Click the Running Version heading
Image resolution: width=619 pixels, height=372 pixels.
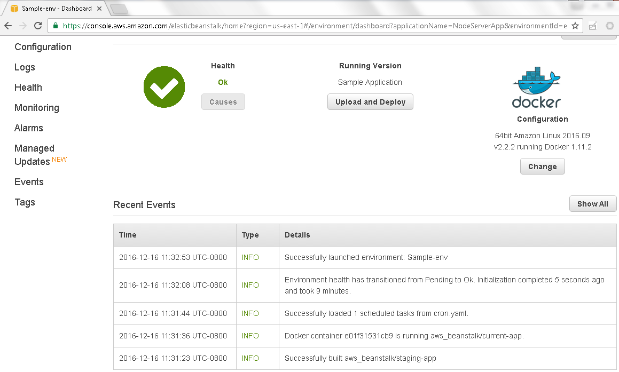click(x=370, y=66)
